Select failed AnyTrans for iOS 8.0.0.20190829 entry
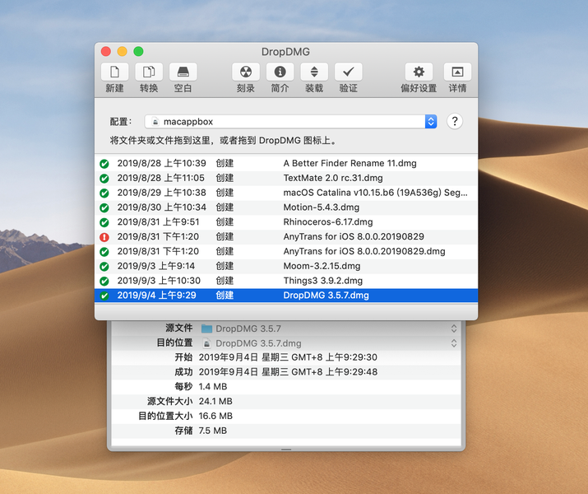The width and height of the screenshot is (588, 494). click(286, 236)
